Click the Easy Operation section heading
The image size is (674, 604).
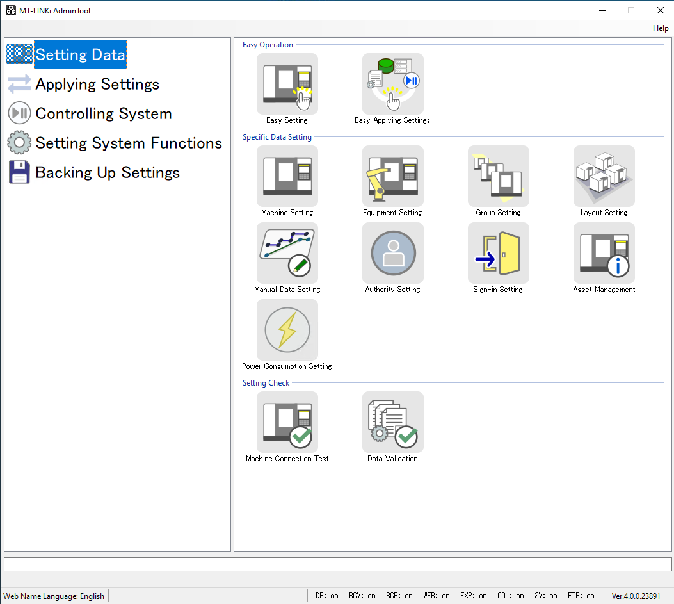268,45
